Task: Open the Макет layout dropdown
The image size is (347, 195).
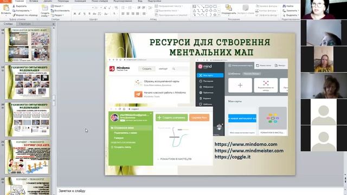Action: (57, 6)
